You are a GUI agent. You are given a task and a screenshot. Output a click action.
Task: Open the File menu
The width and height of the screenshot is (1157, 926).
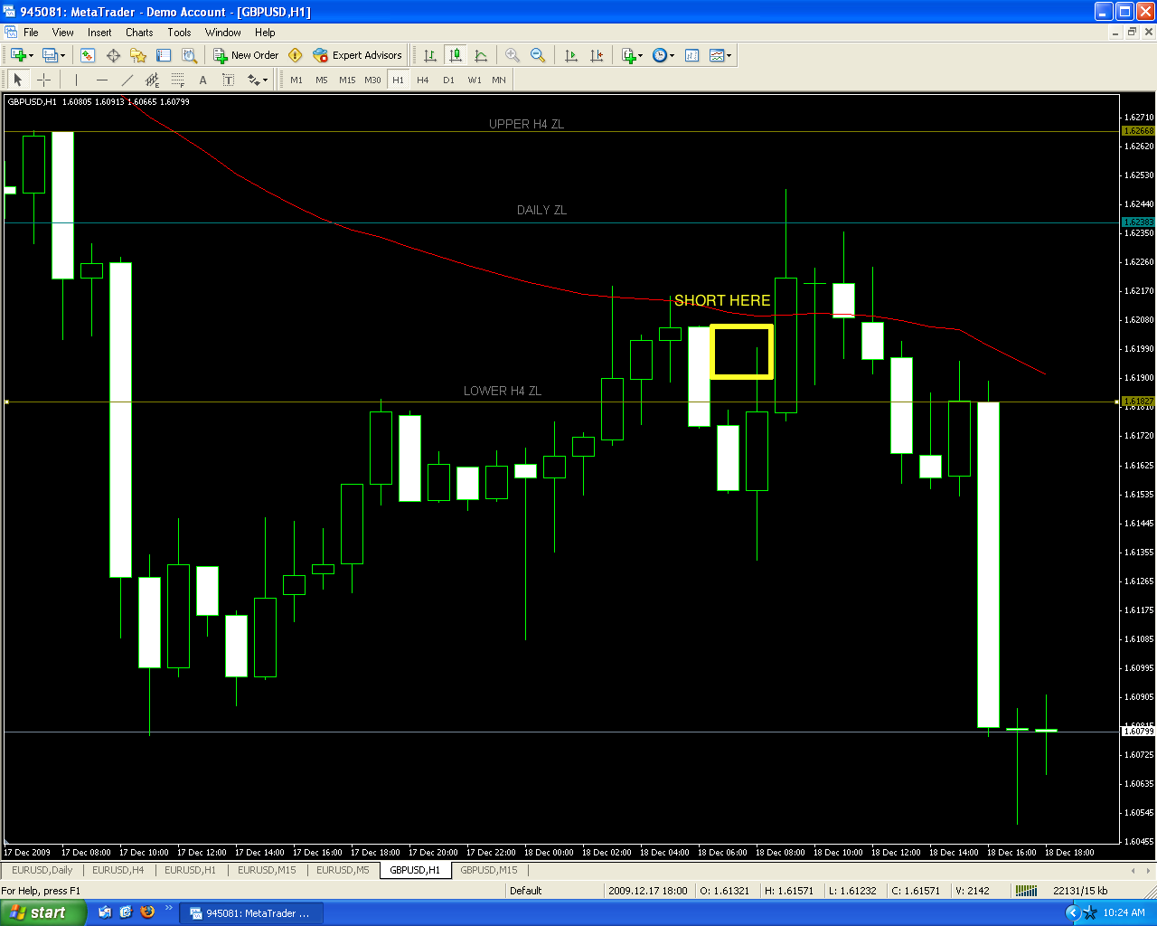point(31,33)
